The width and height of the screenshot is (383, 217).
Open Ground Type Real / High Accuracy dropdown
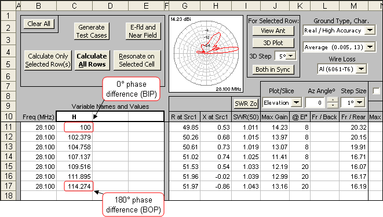click(x=370, y=31)
